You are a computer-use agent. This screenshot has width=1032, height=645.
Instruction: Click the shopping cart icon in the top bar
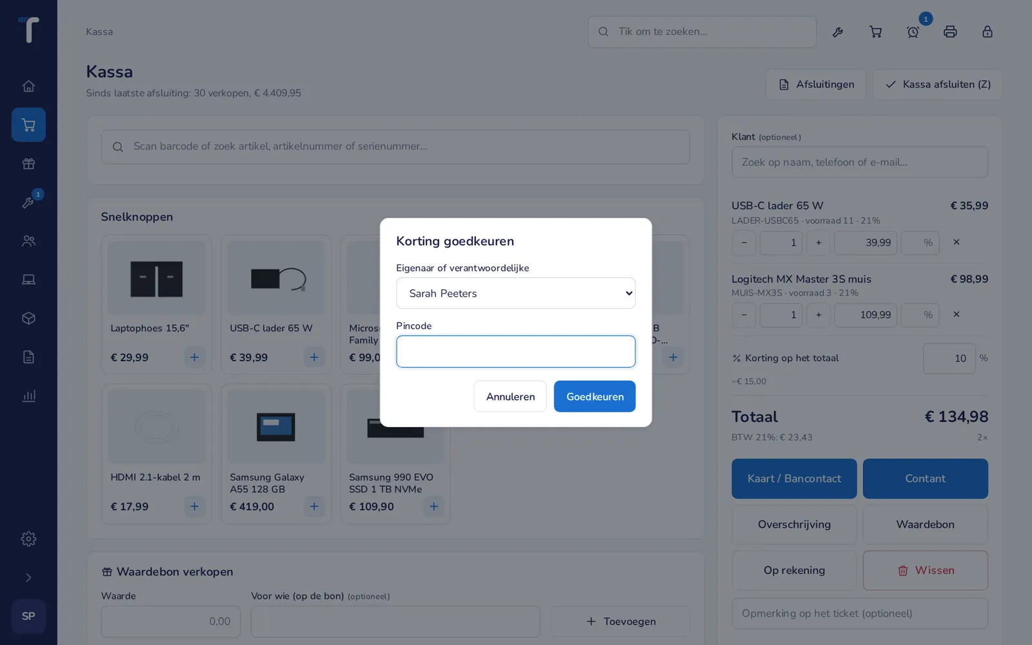tap(875, 32)
